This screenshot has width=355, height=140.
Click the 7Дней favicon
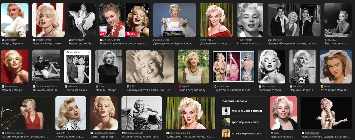click(180, 86)
